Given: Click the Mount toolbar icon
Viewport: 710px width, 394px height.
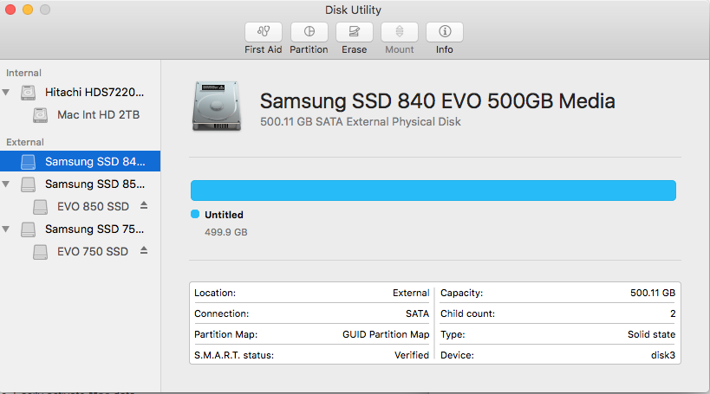Looking at the screenshot, I should (400, 32).
